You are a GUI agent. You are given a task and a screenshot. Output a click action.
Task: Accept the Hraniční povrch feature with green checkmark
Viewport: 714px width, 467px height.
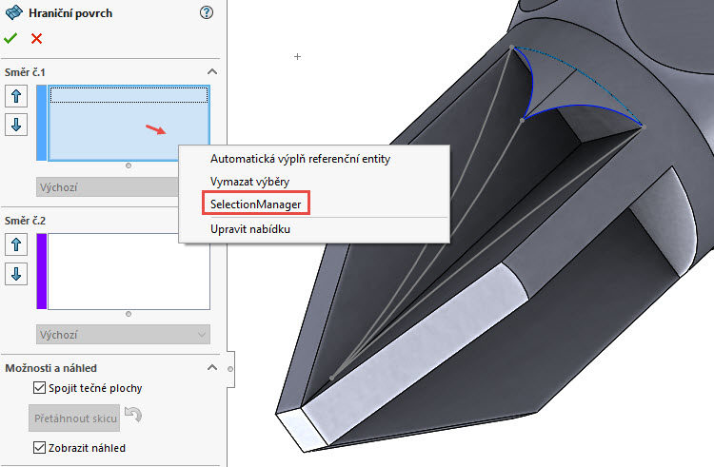click(10, 39)
